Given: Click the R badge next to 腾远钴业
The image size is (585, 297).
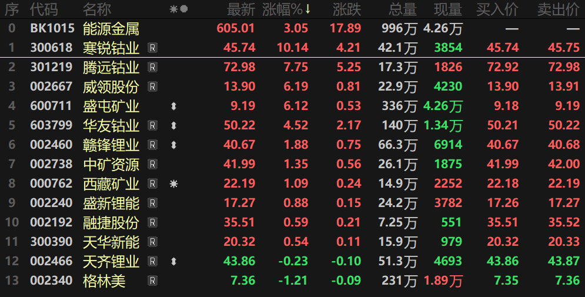Looking at the screenshot, I should coord(152,68).
